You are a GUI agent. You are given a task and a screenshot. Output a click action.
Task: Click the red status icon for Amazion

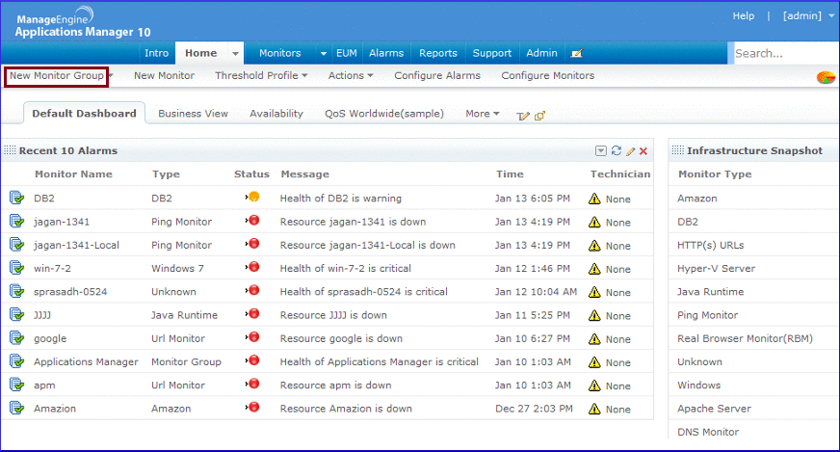tap(252, 407)
